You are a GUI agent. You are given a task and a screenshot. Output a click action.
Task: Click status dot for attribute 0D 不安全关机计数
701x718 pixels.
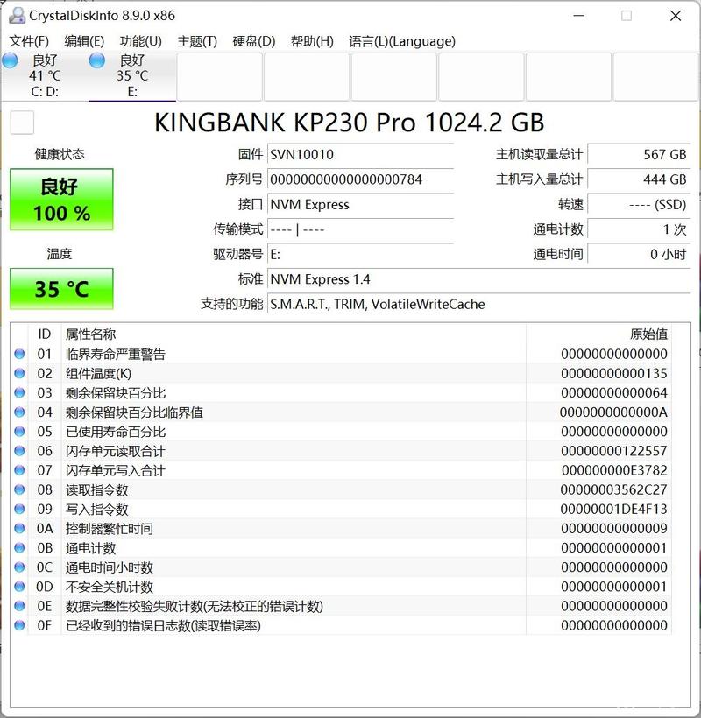pyautogui.click(x=19, y=587)
